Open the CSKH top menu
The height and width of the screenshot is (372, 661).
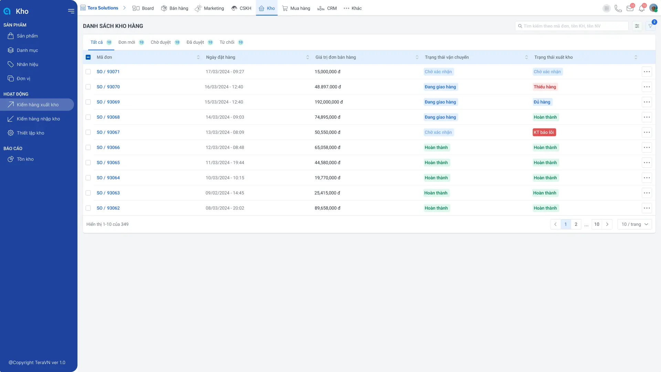click(241, 8)
